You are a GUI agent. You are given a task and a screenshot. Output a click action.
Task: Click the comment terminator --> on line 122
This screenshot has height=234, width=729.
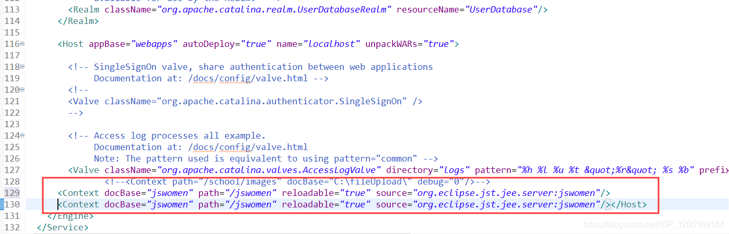(76, 113)
